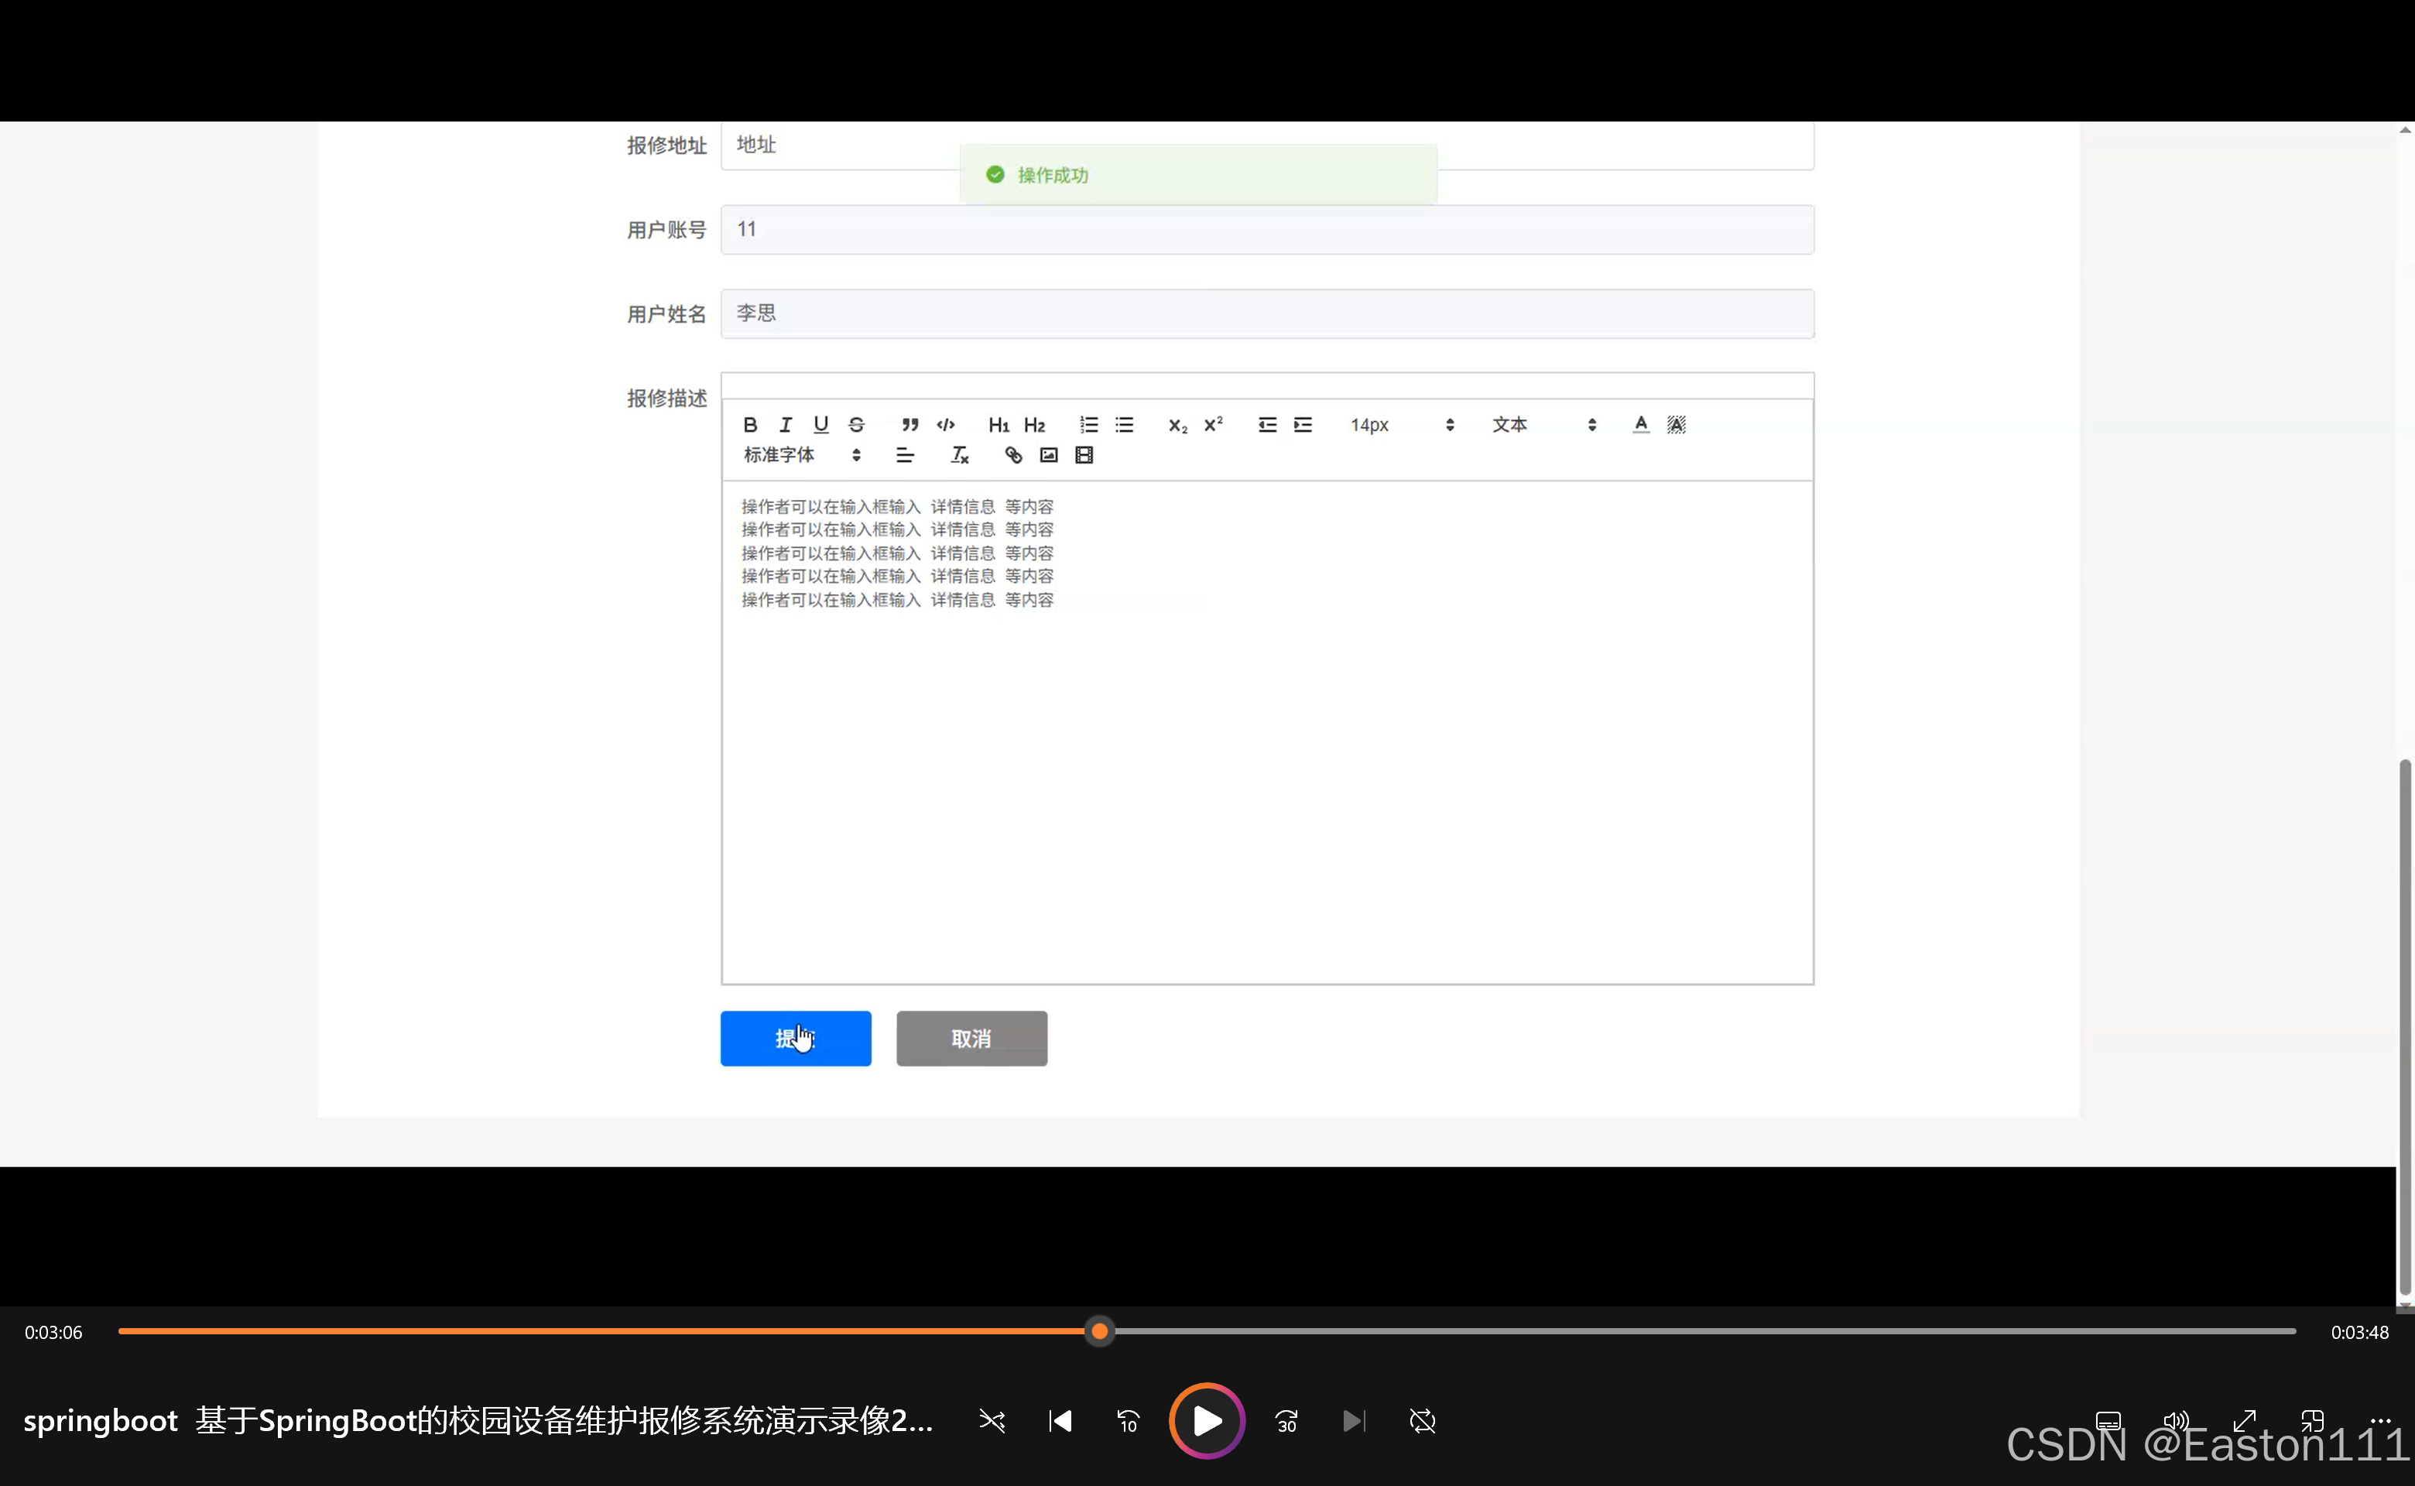This screenshot has height=1486, width=2415.
Task: Toggle bold formatting in the editor
Action: tap(750, 425)
